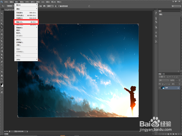Click the background color swatch
182x136 pixels.
2,86
